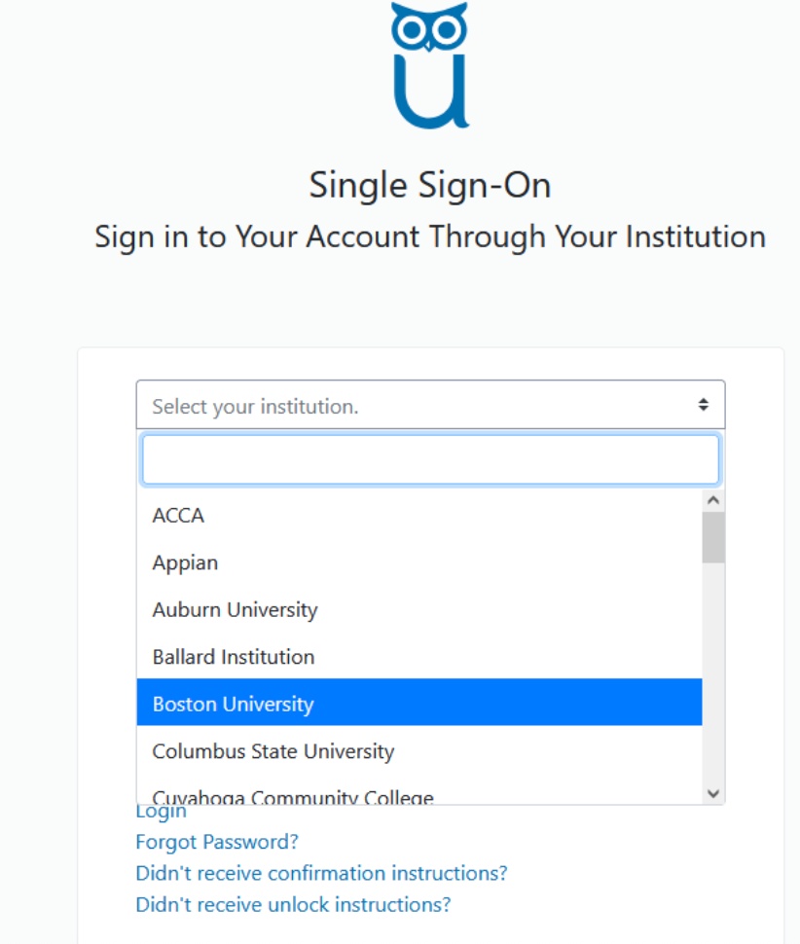
Task: Click the Forgot Password? link
Action: click(217, 842)
